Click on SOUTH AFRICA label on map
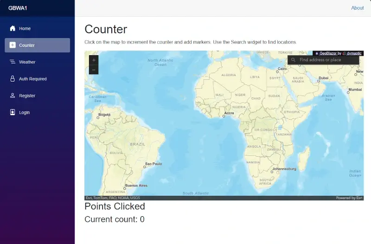The height and width of the screenshot is (244, 371). [x=265, y=182]
